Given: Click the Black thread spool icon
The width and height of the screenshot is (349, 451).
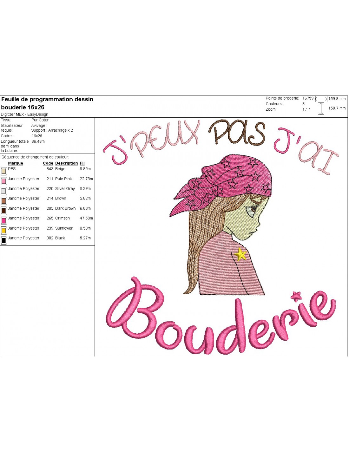Looking at the screenshot, I should pyautogui.click(x=3, y=240).
